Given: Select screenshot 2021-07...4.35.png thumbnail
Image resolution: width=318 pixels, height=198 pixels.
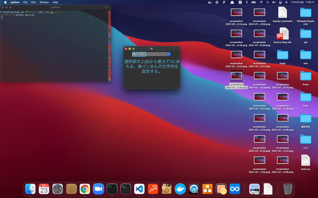Looking at the screenshot, I should click(x=236, y=34).
